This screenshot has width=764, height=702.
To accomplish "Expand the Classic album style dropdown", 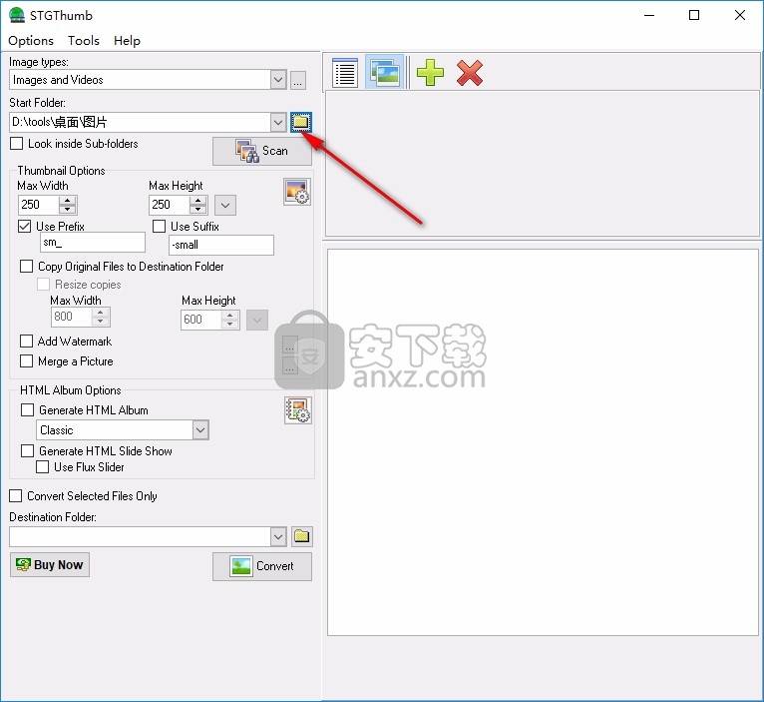I will click(x=200, y=430).
